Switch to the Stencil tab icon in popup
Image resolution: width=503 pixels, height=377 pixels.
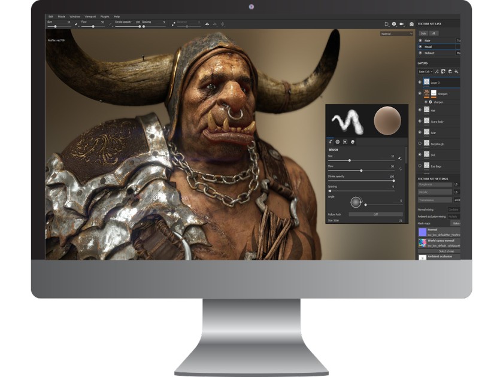345,142
